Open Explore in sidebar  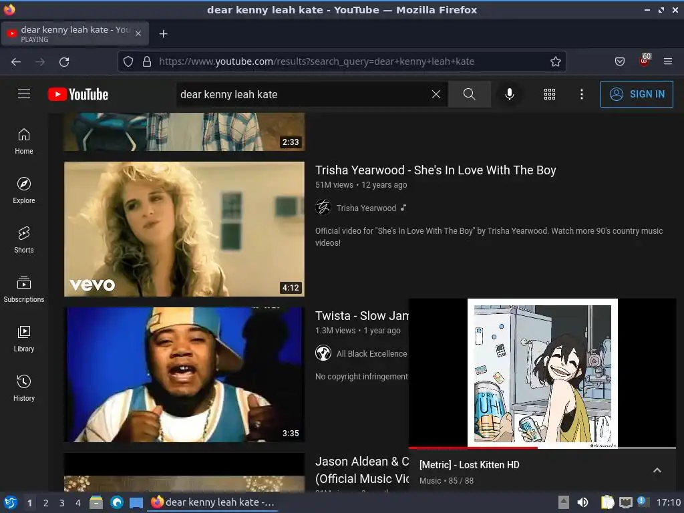pyautogui.click(x=24, y=190)
